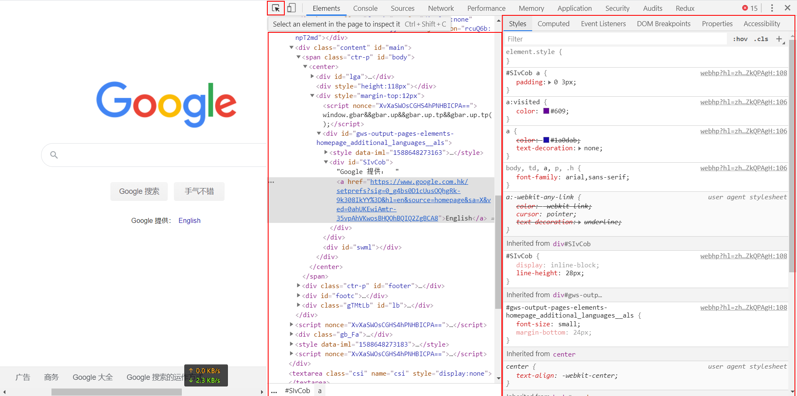Expand the div id="footer" node
This screenshot has width=797, height=396.
coord(298,286)
